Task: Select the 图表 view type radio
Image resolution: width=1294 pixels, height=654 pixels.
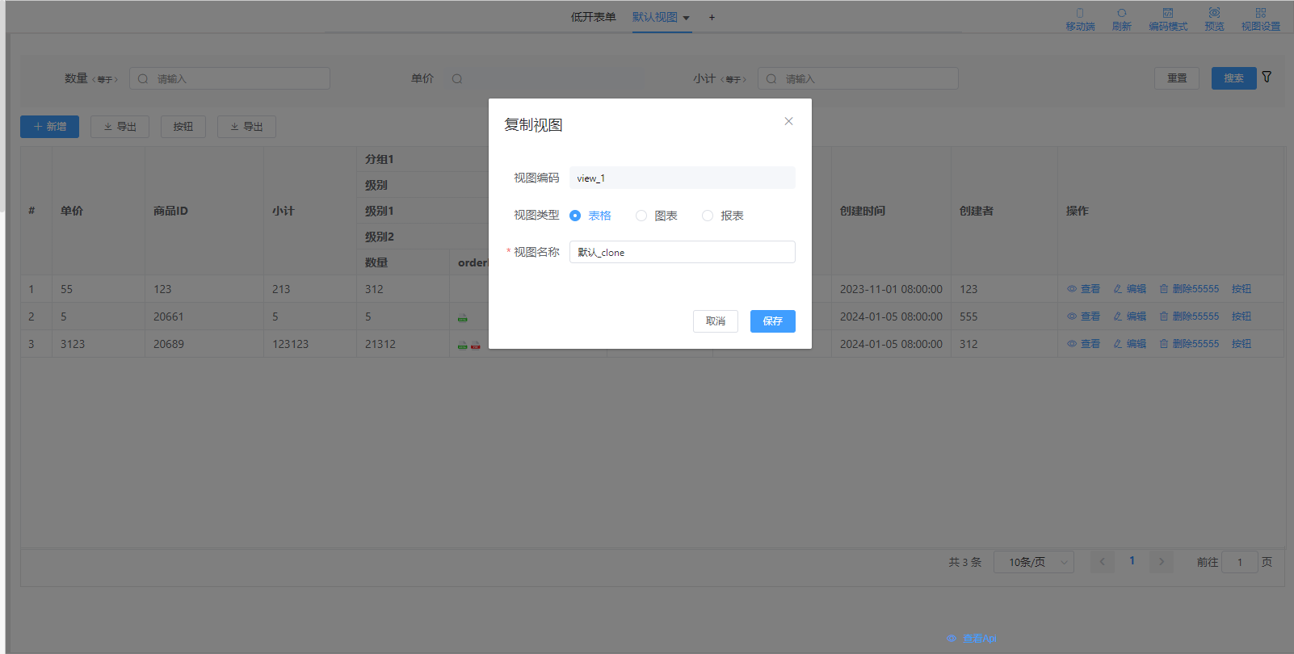Action: pos(641,216)
